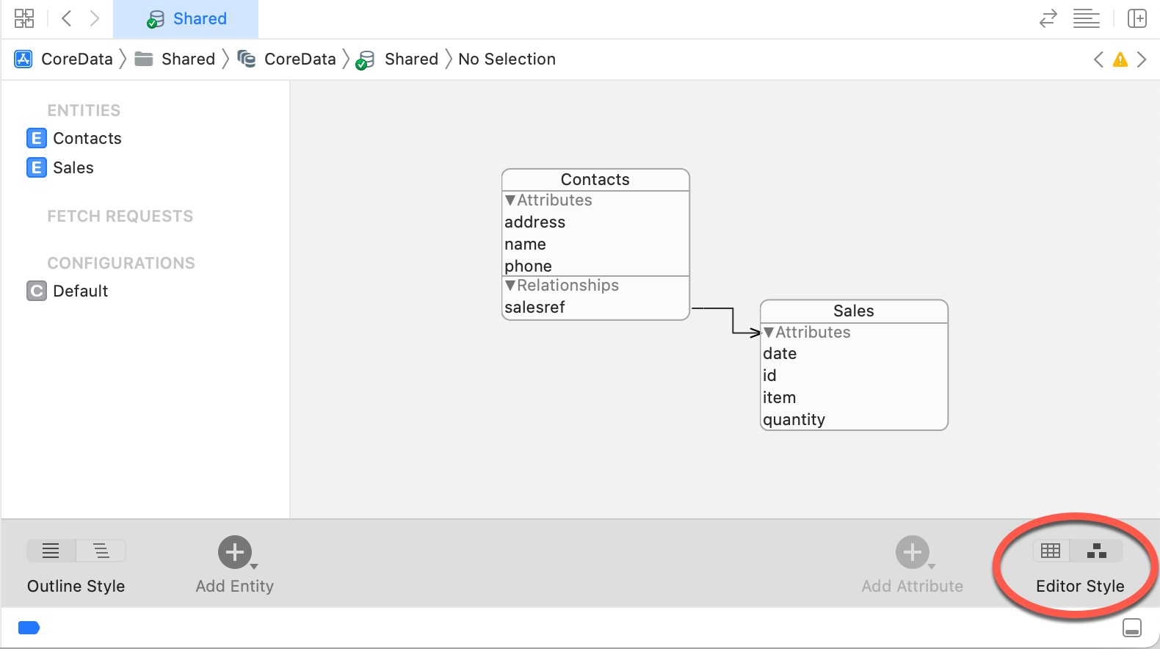Select the Sales box title in graph
Screen dimensions: 1160x649
tap(854, 311)
